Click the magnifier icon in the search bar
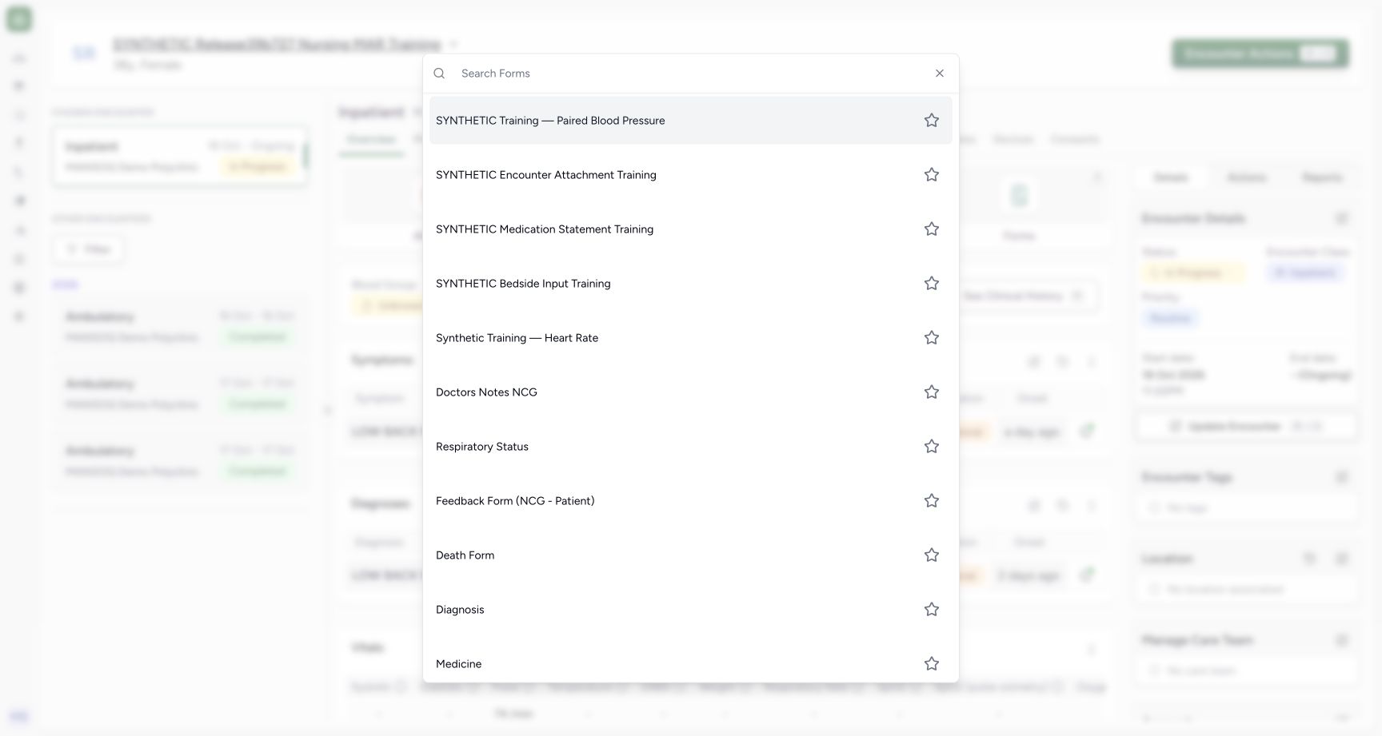Screen dimensions: 1382x736 tap(439, 74)
